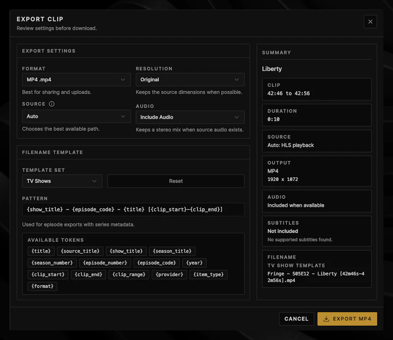Click the Reset template button
Screen dimensions: 393x340
click(176, 181)
